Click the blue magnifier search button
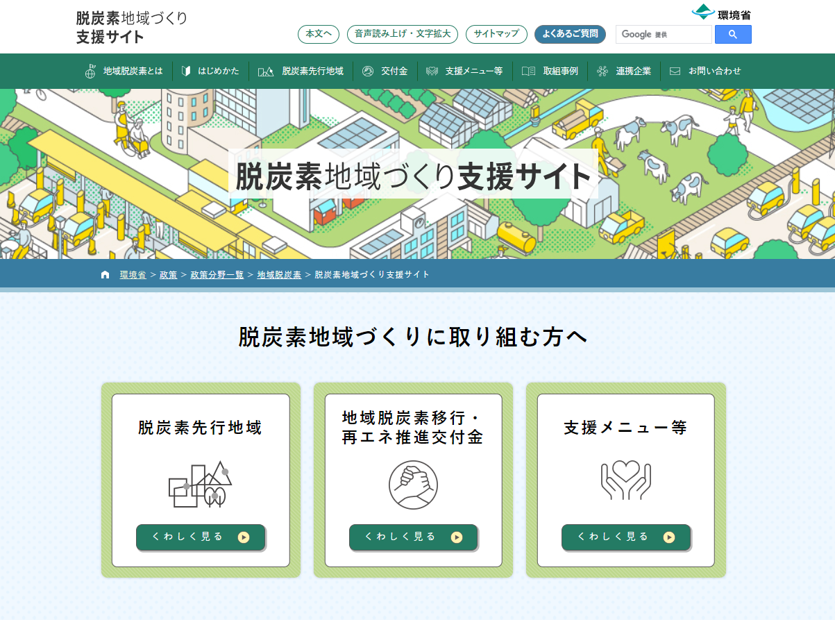This screenshot has height=620, width=835. pos(733,35)
